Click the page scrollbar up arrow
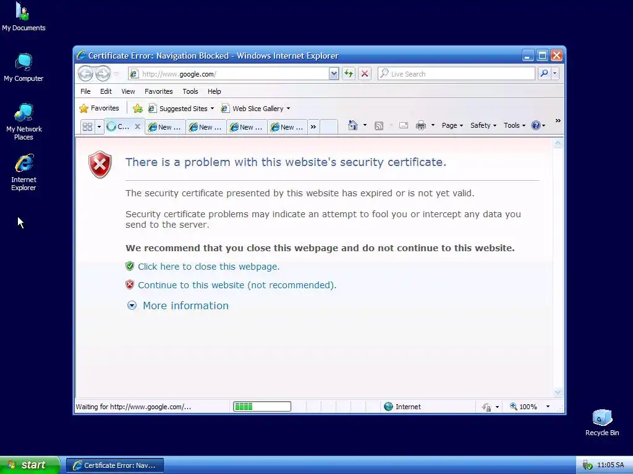633x474 pixels. tap(558, 143)
